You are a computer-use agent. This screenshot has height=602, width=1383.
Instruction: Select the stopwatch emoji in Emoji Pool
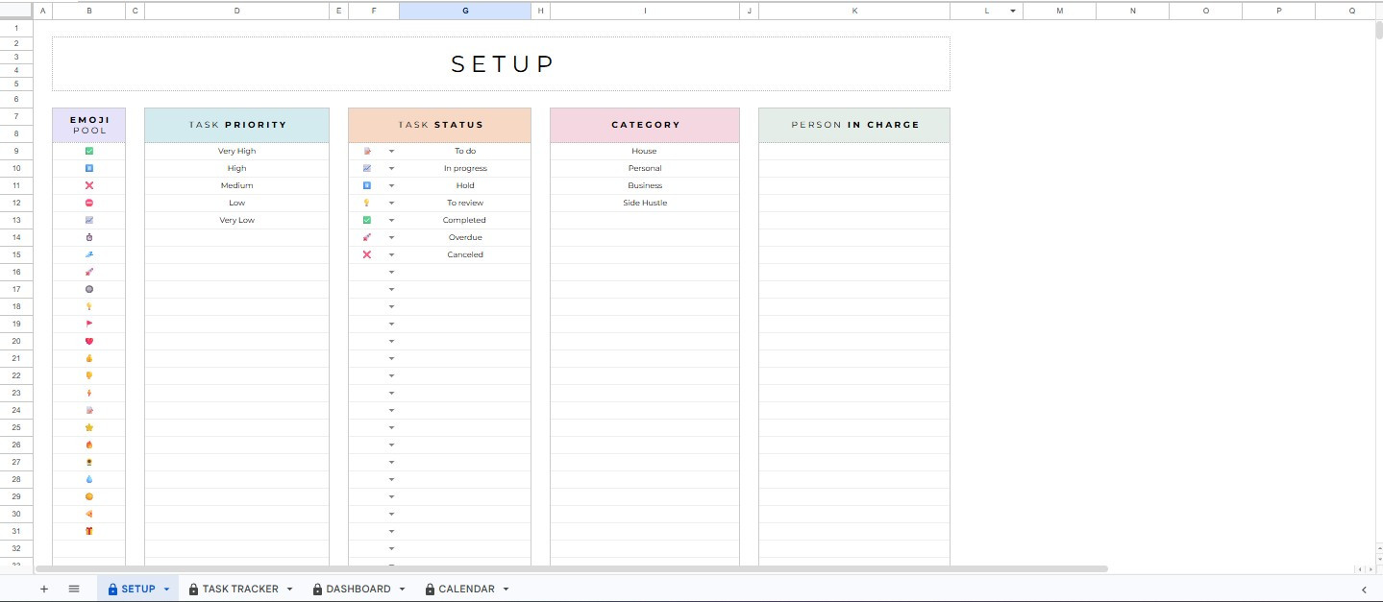(x=89, y=237)
